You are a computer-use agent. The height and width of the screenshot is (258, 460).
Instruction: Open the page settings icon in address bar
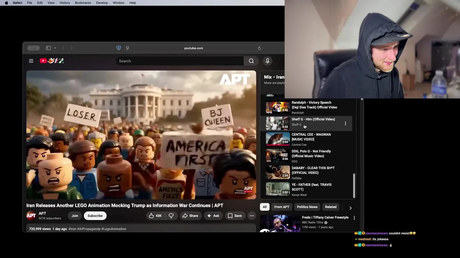pos(127,48)
